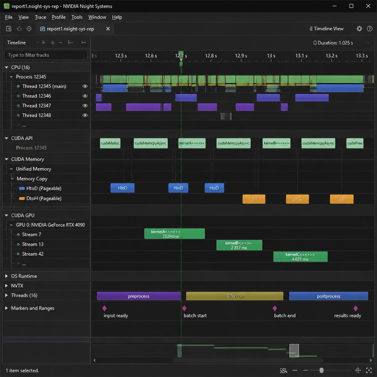Collapse the Unified Memory node
Screen dimensions: 377x377
tap(11, 169)
